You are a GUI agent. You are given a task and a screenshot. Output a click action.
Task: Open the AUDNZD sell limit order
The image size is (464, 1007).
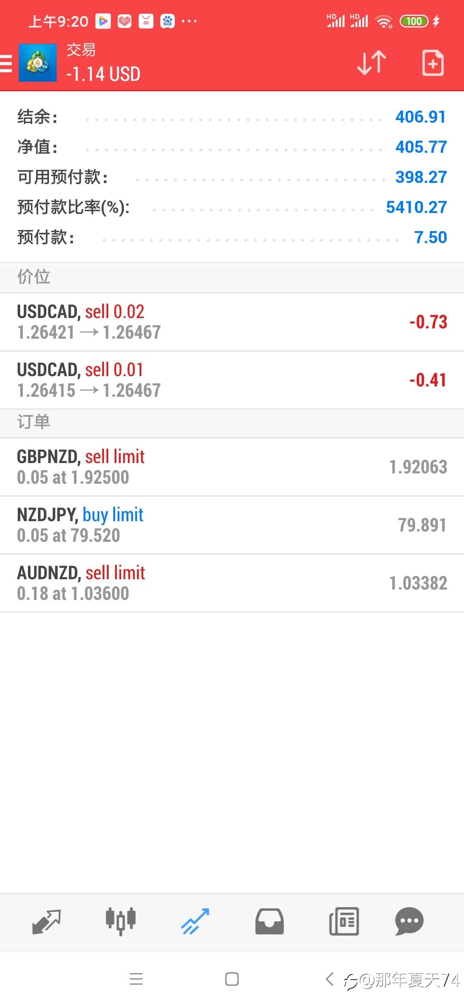coord(232,583)
